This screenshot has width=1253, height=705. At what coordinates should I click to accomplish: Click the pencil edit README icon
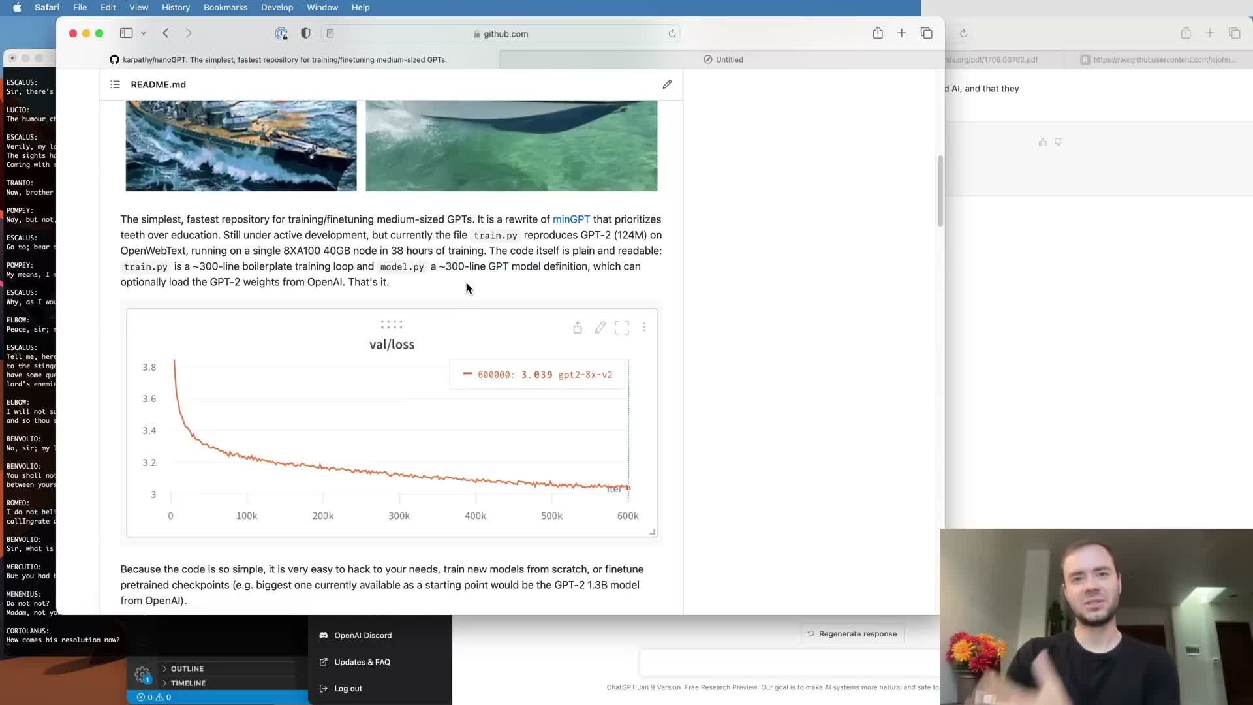pos(667,84)
